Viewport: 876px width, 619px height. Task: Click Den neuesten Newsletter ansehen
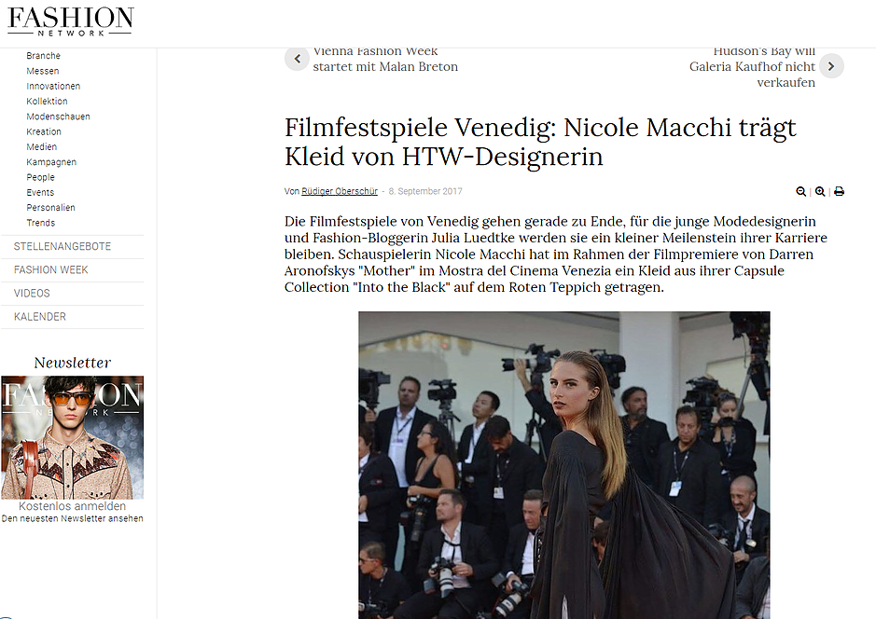(x=72, y=518)
